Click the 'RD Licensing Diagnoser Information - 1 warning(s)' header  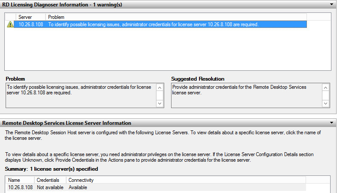62,4
